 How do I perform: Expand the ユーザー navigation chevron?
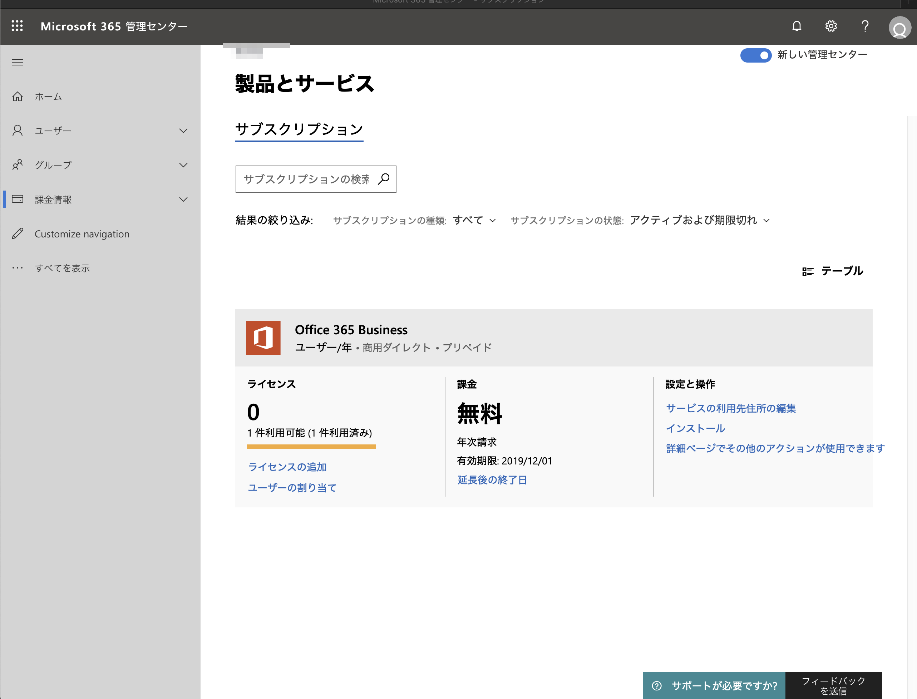click(183, 131)
